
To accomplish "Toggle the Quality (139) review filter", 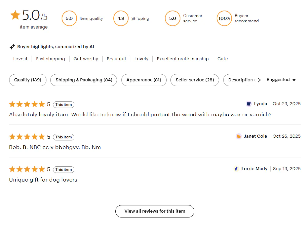I will point(27,80).
